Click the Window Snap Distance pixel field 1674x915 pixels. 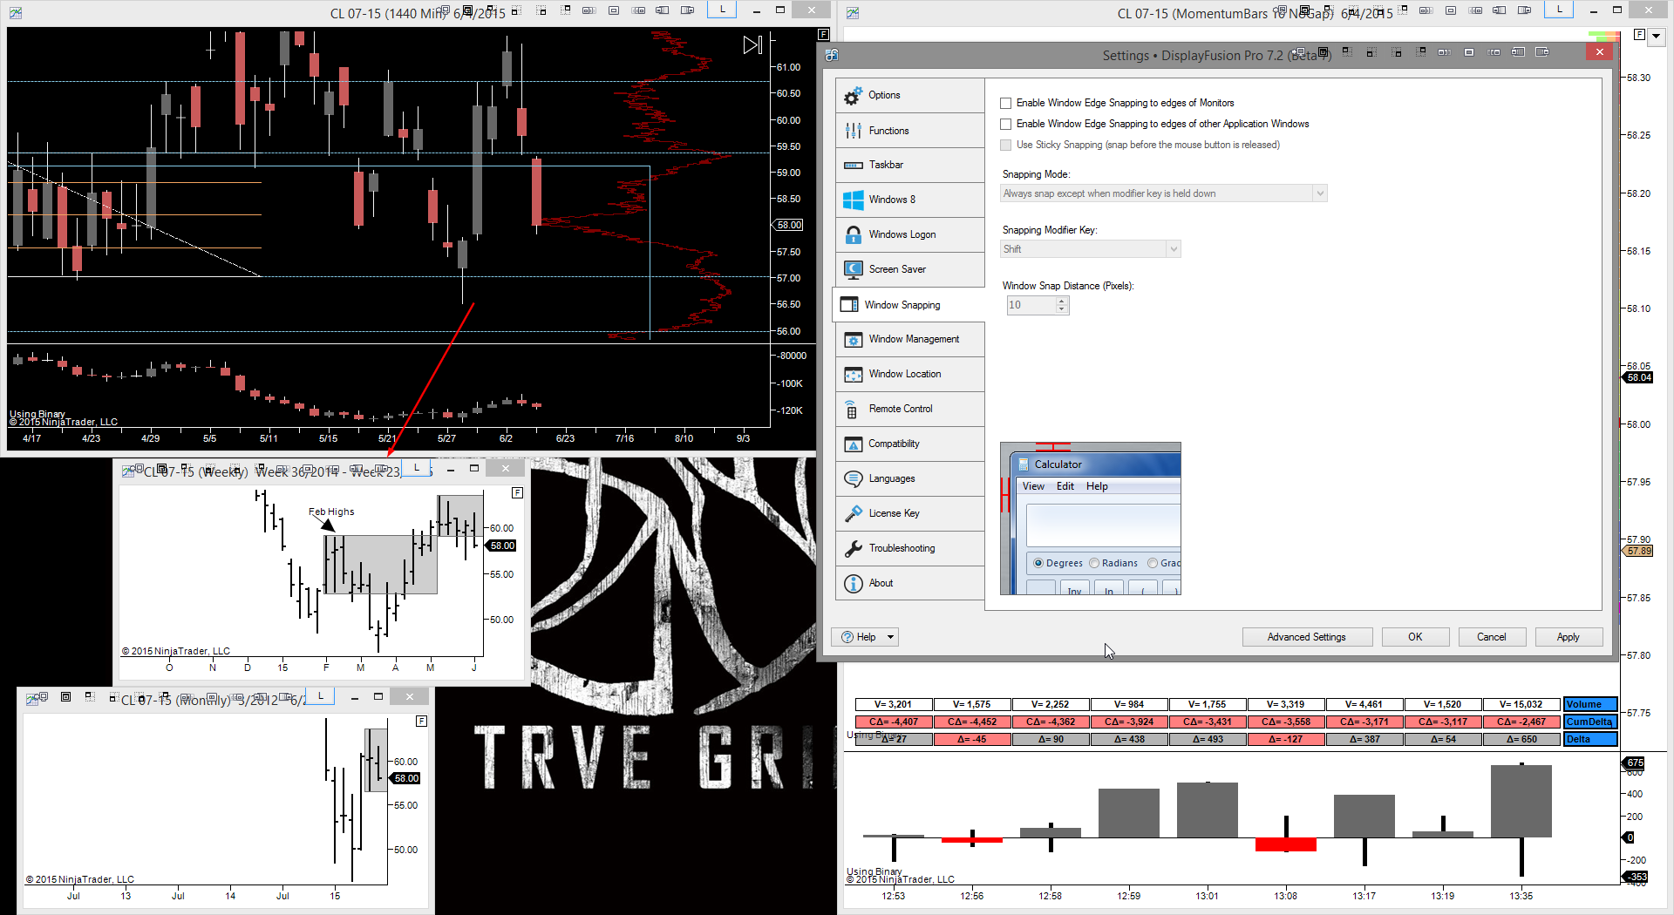click(x=1030, y=305)
